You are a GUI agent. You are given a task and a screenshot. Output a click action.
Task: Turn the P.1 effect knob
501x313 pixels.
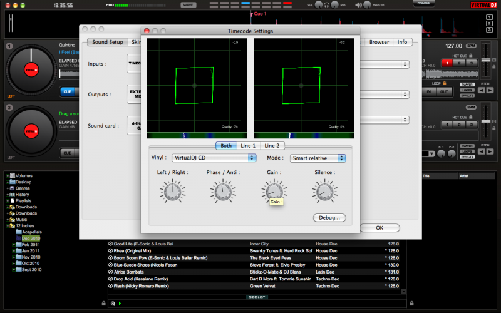click(441, 154)
